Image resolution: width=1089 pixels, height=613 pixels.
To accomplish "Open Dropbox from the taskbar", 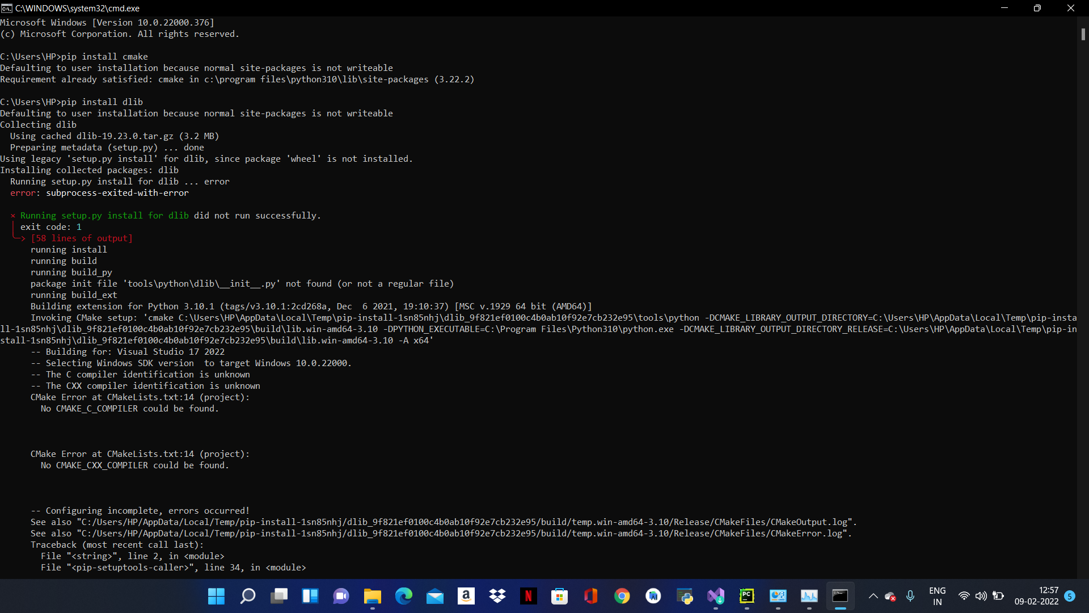I will coord(497,596).
